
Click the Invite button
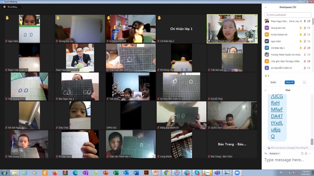273,82
